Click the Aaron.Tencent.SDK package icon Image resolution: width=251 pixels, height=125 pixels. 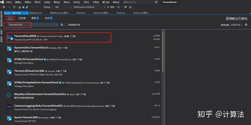[x=9, y=118]
